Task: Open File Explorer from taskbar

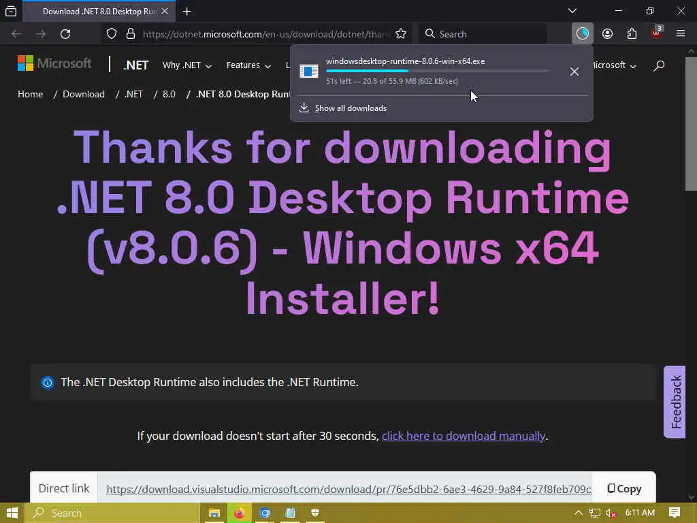Action: [x=214, y=513]
